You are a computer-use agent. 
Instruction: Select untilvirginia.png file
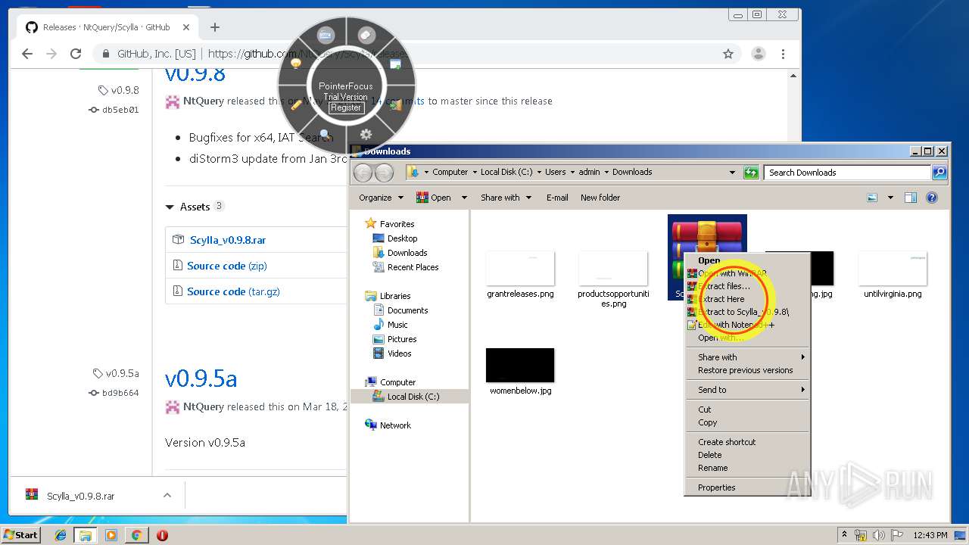[893, 275]
